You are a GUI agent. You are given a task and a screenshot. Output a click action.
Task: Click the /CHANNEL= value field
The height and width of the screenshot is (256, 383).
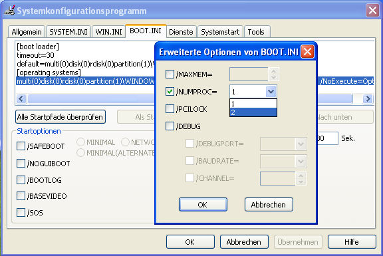[x=277, y=179]
